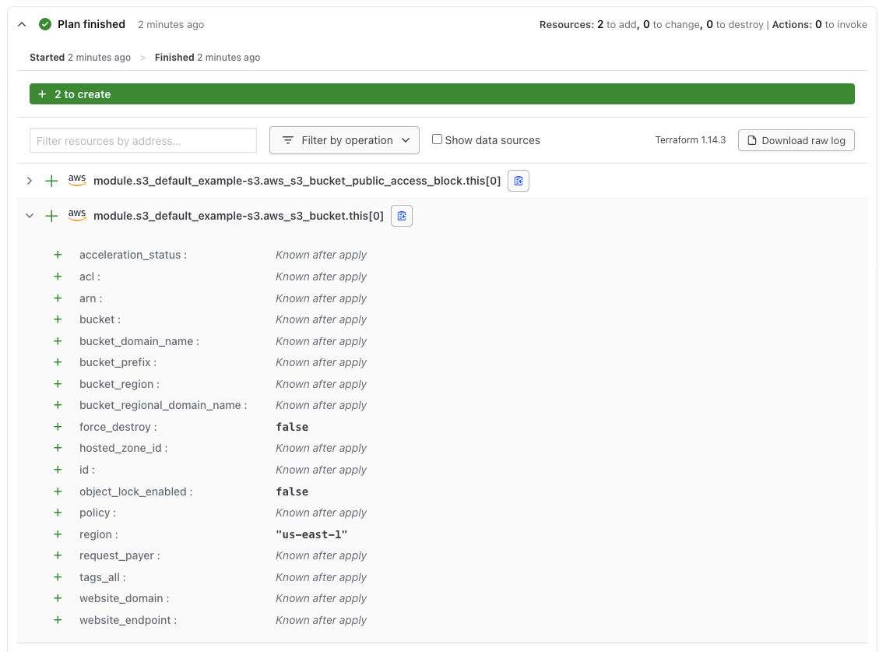This screenshot has height=652, width=886.
Task: Click the green plus beside object_lock_enabled
Action: coord(58,492)
